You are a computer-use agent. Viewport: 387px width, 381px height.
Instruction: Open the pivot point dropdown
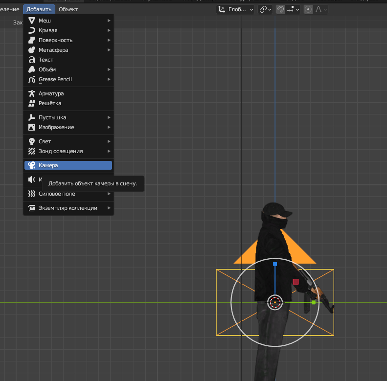click(266, 9)
